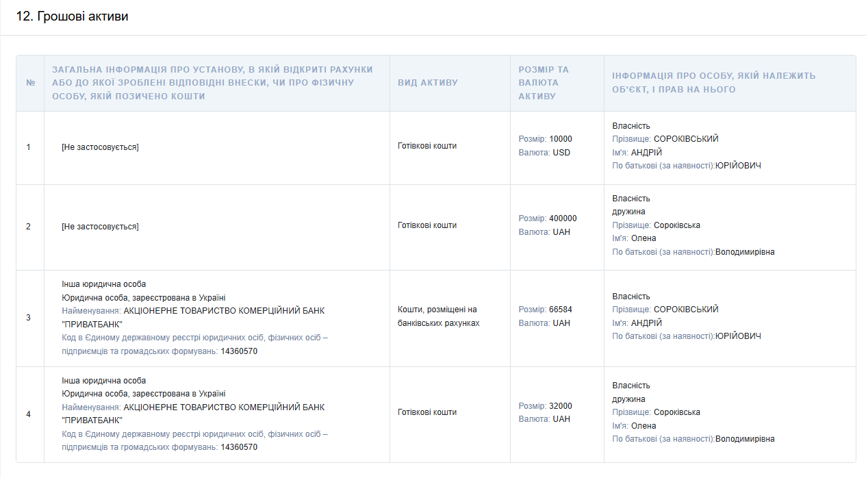Click the section heading "12. Грошові активи"
This screenshot has height=478, width=866.
[x=72, y=16]
